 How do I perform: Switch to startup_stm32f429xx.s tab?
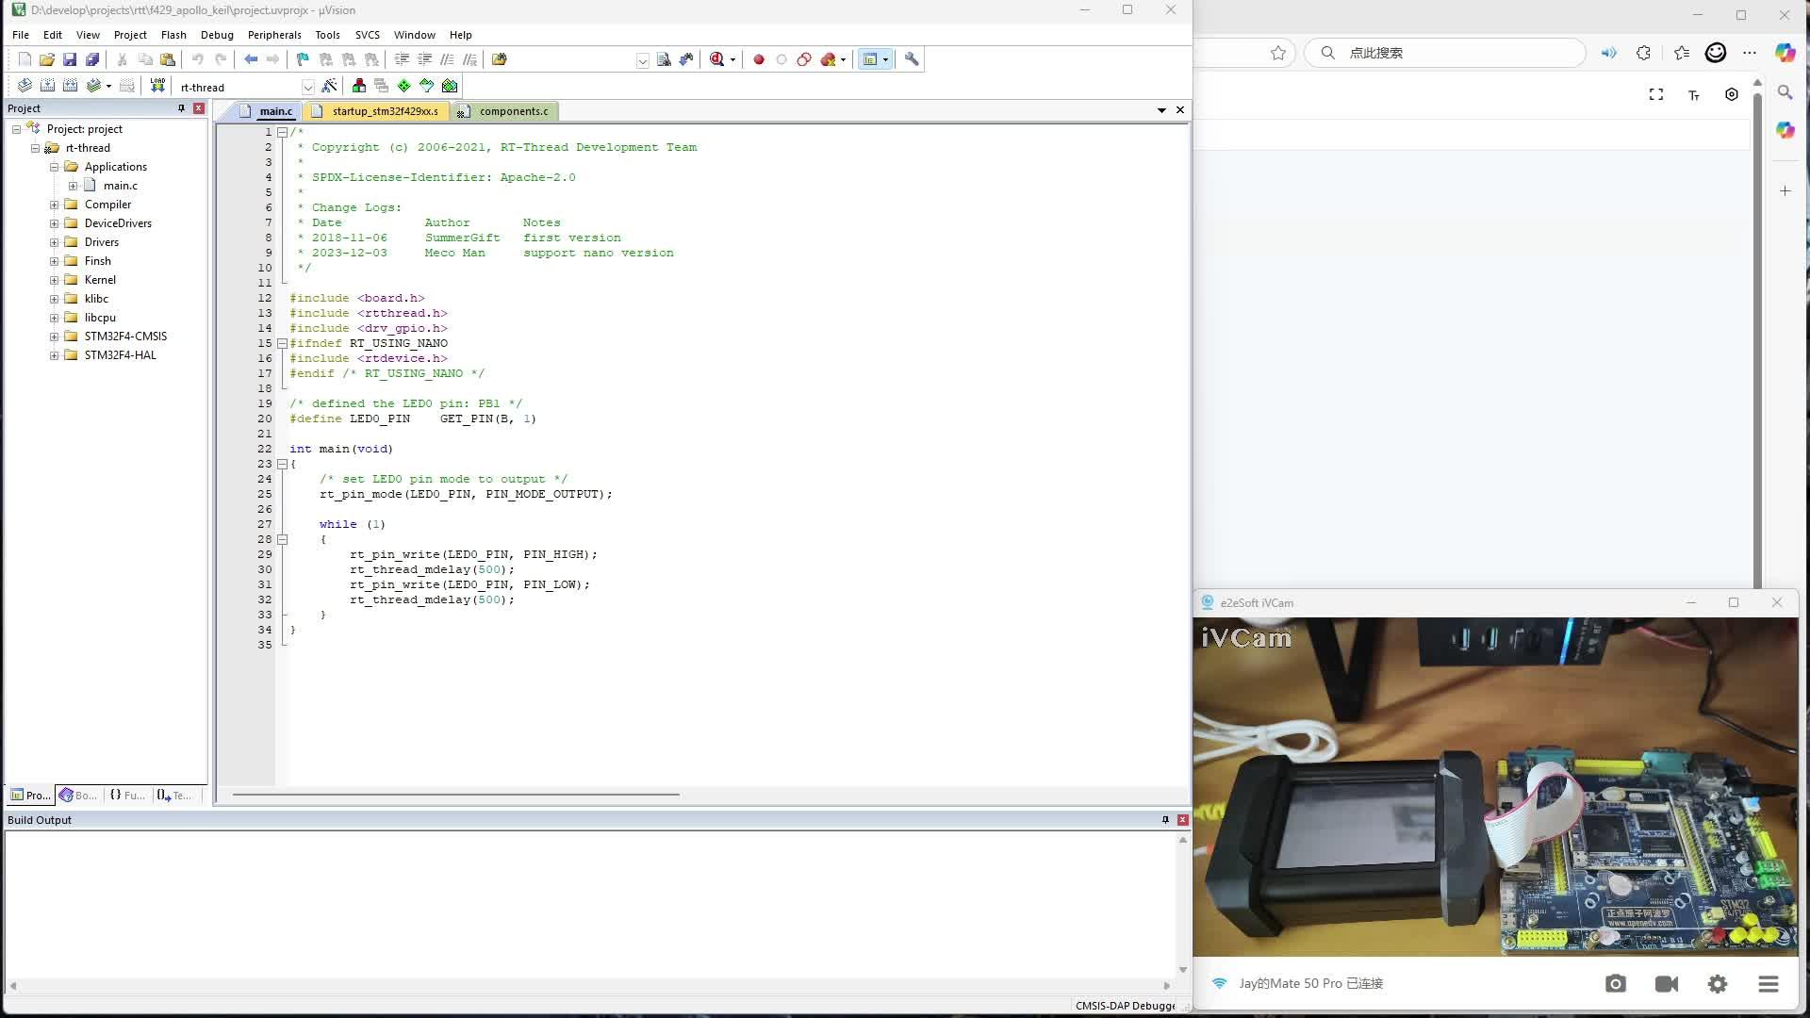point(385,111)
